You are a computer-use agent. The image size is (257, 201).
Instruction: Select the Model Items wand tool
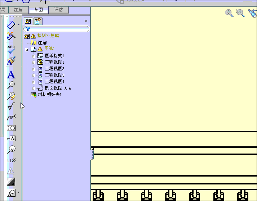click(11, 36)
